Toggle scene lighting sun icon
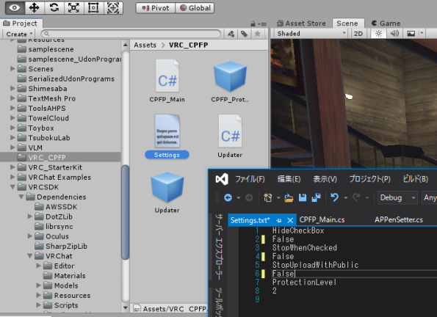Image resolution: width=437 pixels, height=317 pixels. point(378,34)
